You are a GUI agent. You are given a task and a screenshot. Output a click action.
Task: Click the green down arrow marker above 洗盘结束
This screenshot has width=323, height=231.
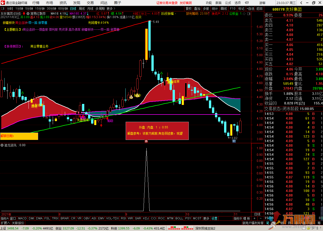(89, 110)
